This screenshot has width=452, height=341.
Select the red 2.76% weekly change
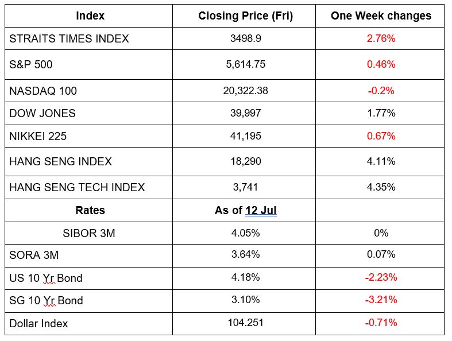click(x=381, y=39)
